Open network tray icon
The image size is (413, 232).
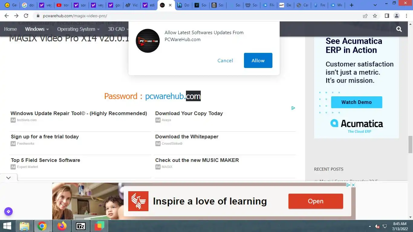tap(385, 226)
